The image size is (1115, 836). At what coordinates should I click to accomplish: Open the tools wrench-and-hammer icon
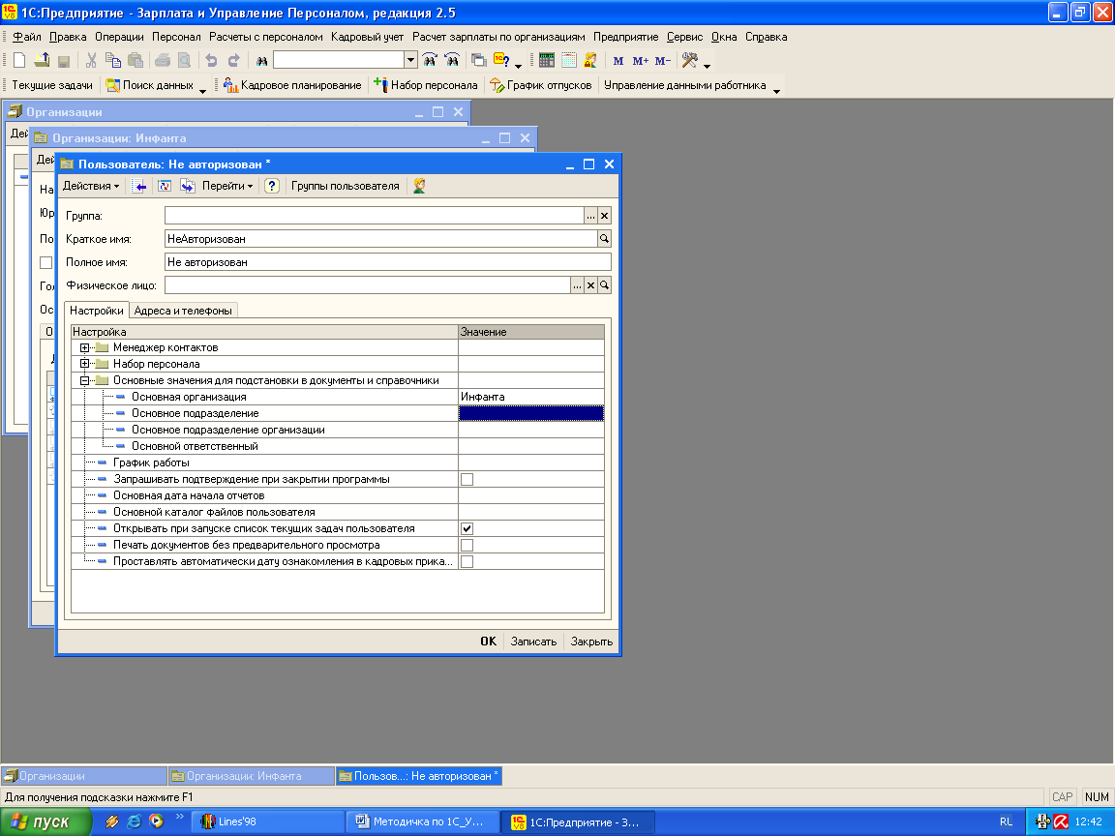coord(689,60)
